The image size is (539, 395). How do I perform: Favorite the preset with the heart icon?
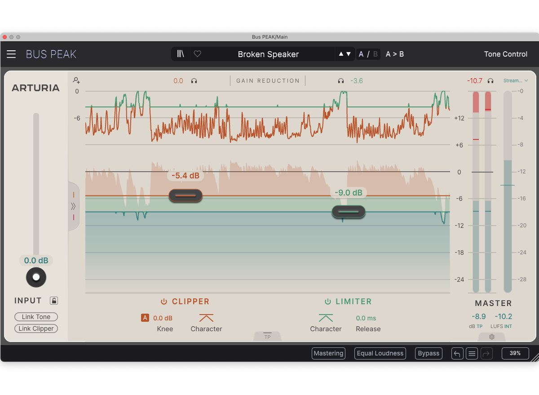[x=197, y=54]
